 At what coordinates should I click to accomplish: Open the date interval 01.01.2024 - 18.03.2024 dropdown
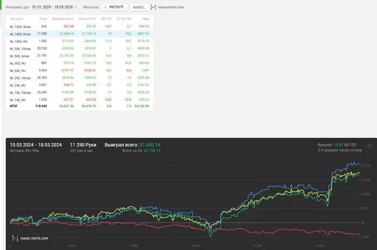tap(54, 7)
